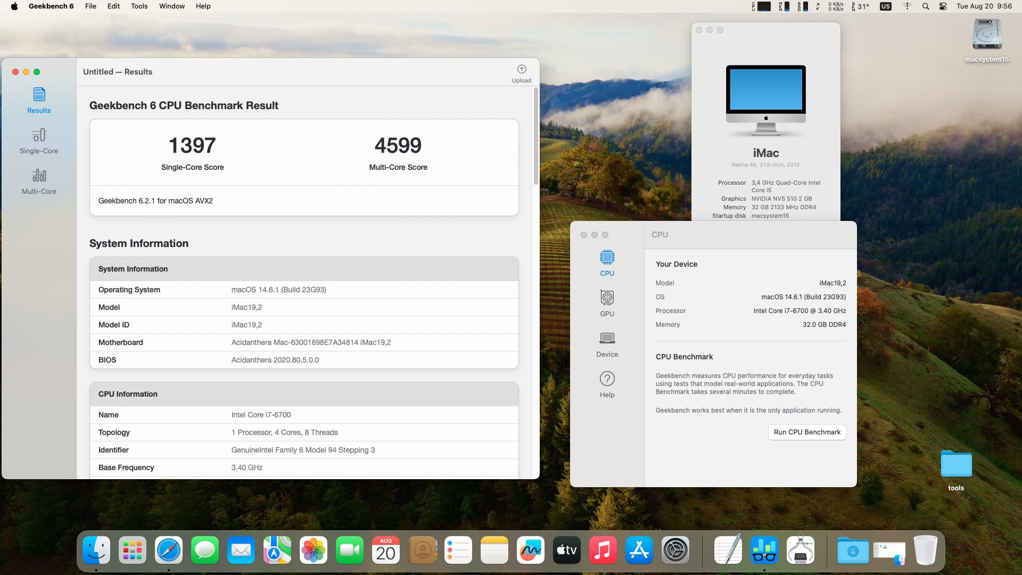Open Help section in Geekbench sidebar
This screenshot has width=1022, height=575.
pos(607,385)
